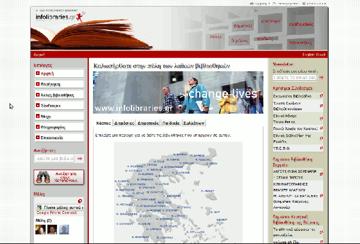360x244 pixels.
Task: Click the binoculars catalog search banner
Action: click(59, 177)
